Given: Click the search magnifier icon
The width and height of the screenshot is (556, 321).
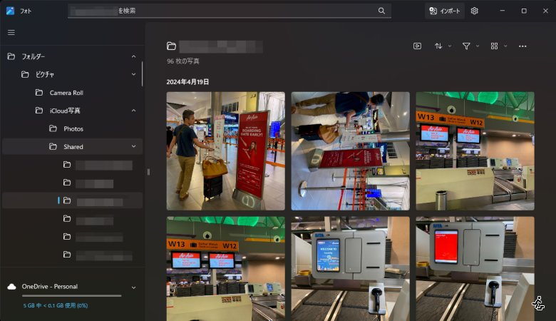Looking at the screenshot, I should coord(381,11).
